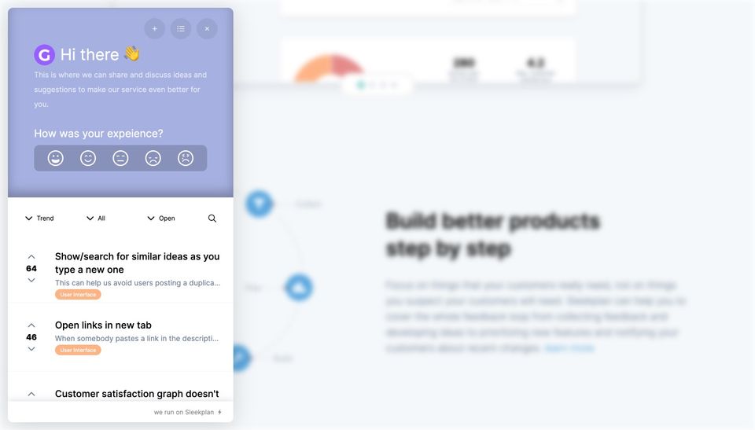This screenshot has height=430, width=755.
Task: Click User Interface tag under first idea
Action: 78,294
